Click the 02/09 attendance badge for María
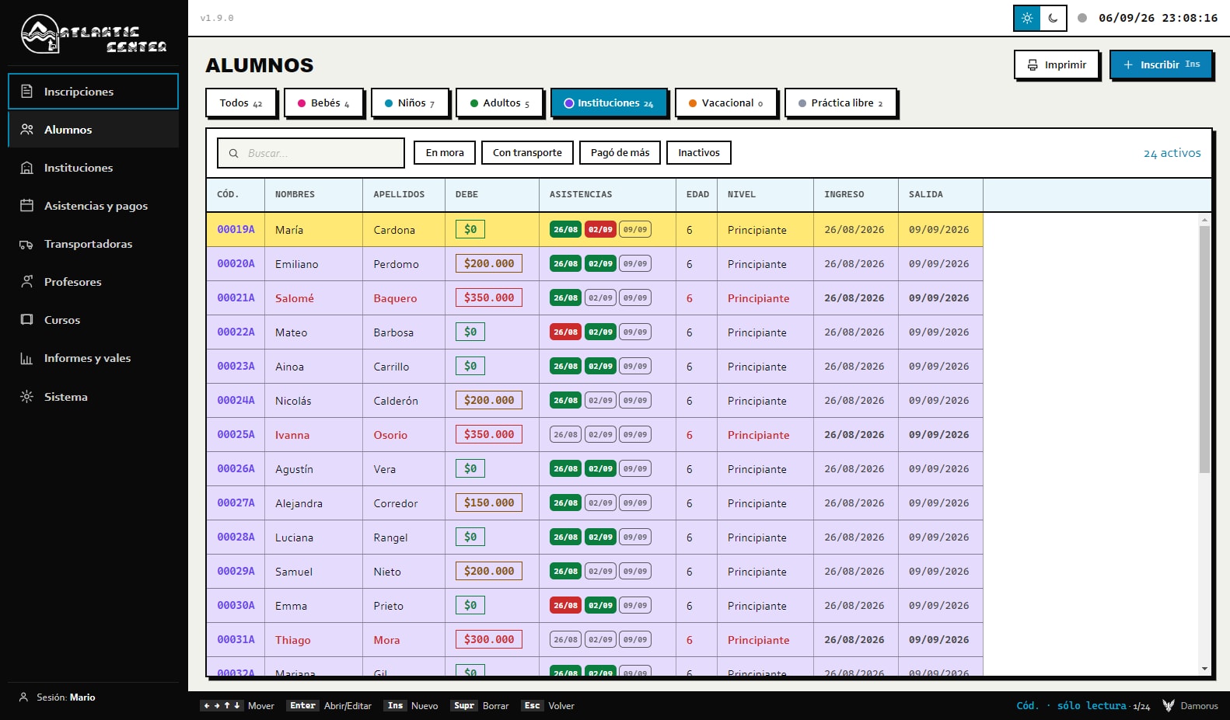 (600, 229)
